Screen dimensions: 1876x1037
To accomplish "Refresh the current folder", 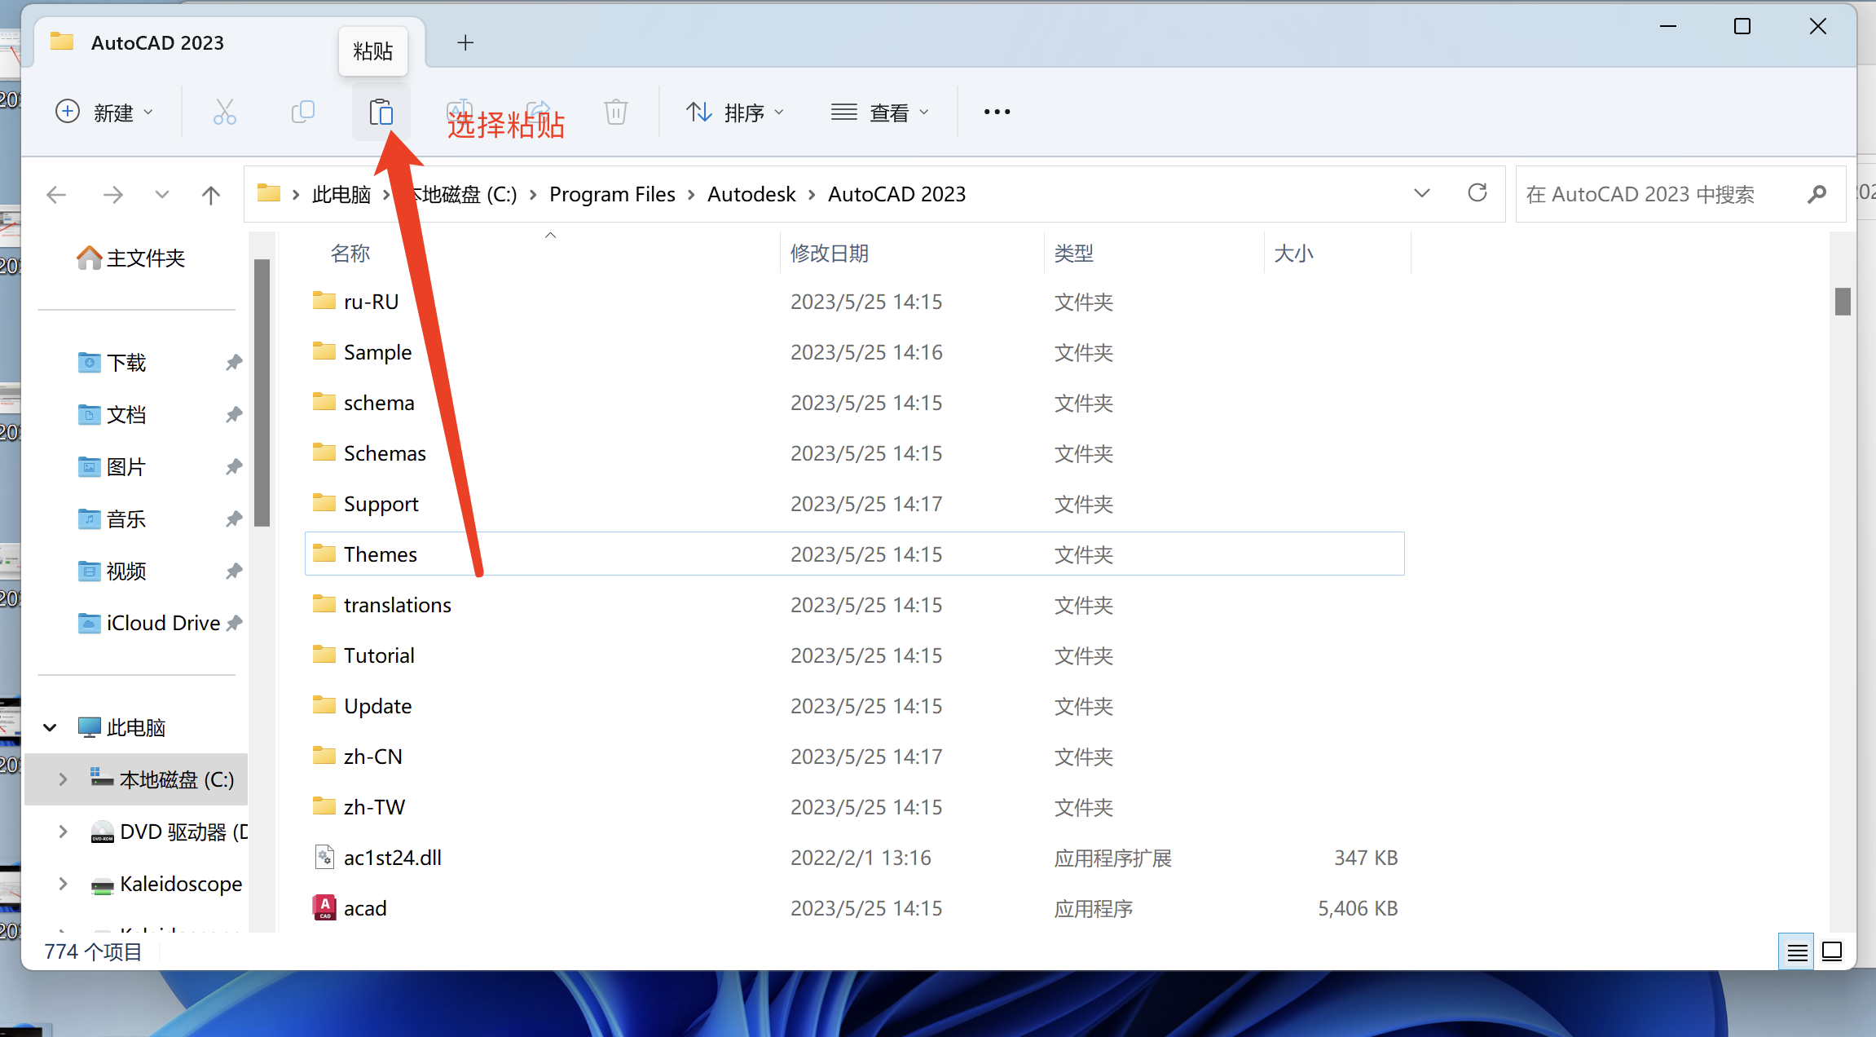I will (1477, 193).
